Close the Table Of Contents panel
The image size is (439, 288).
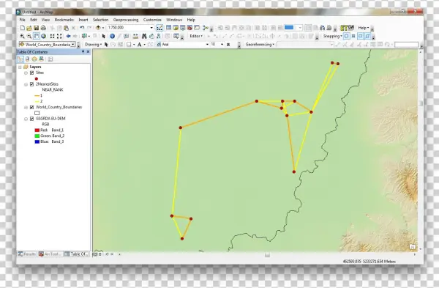point(89,52)
